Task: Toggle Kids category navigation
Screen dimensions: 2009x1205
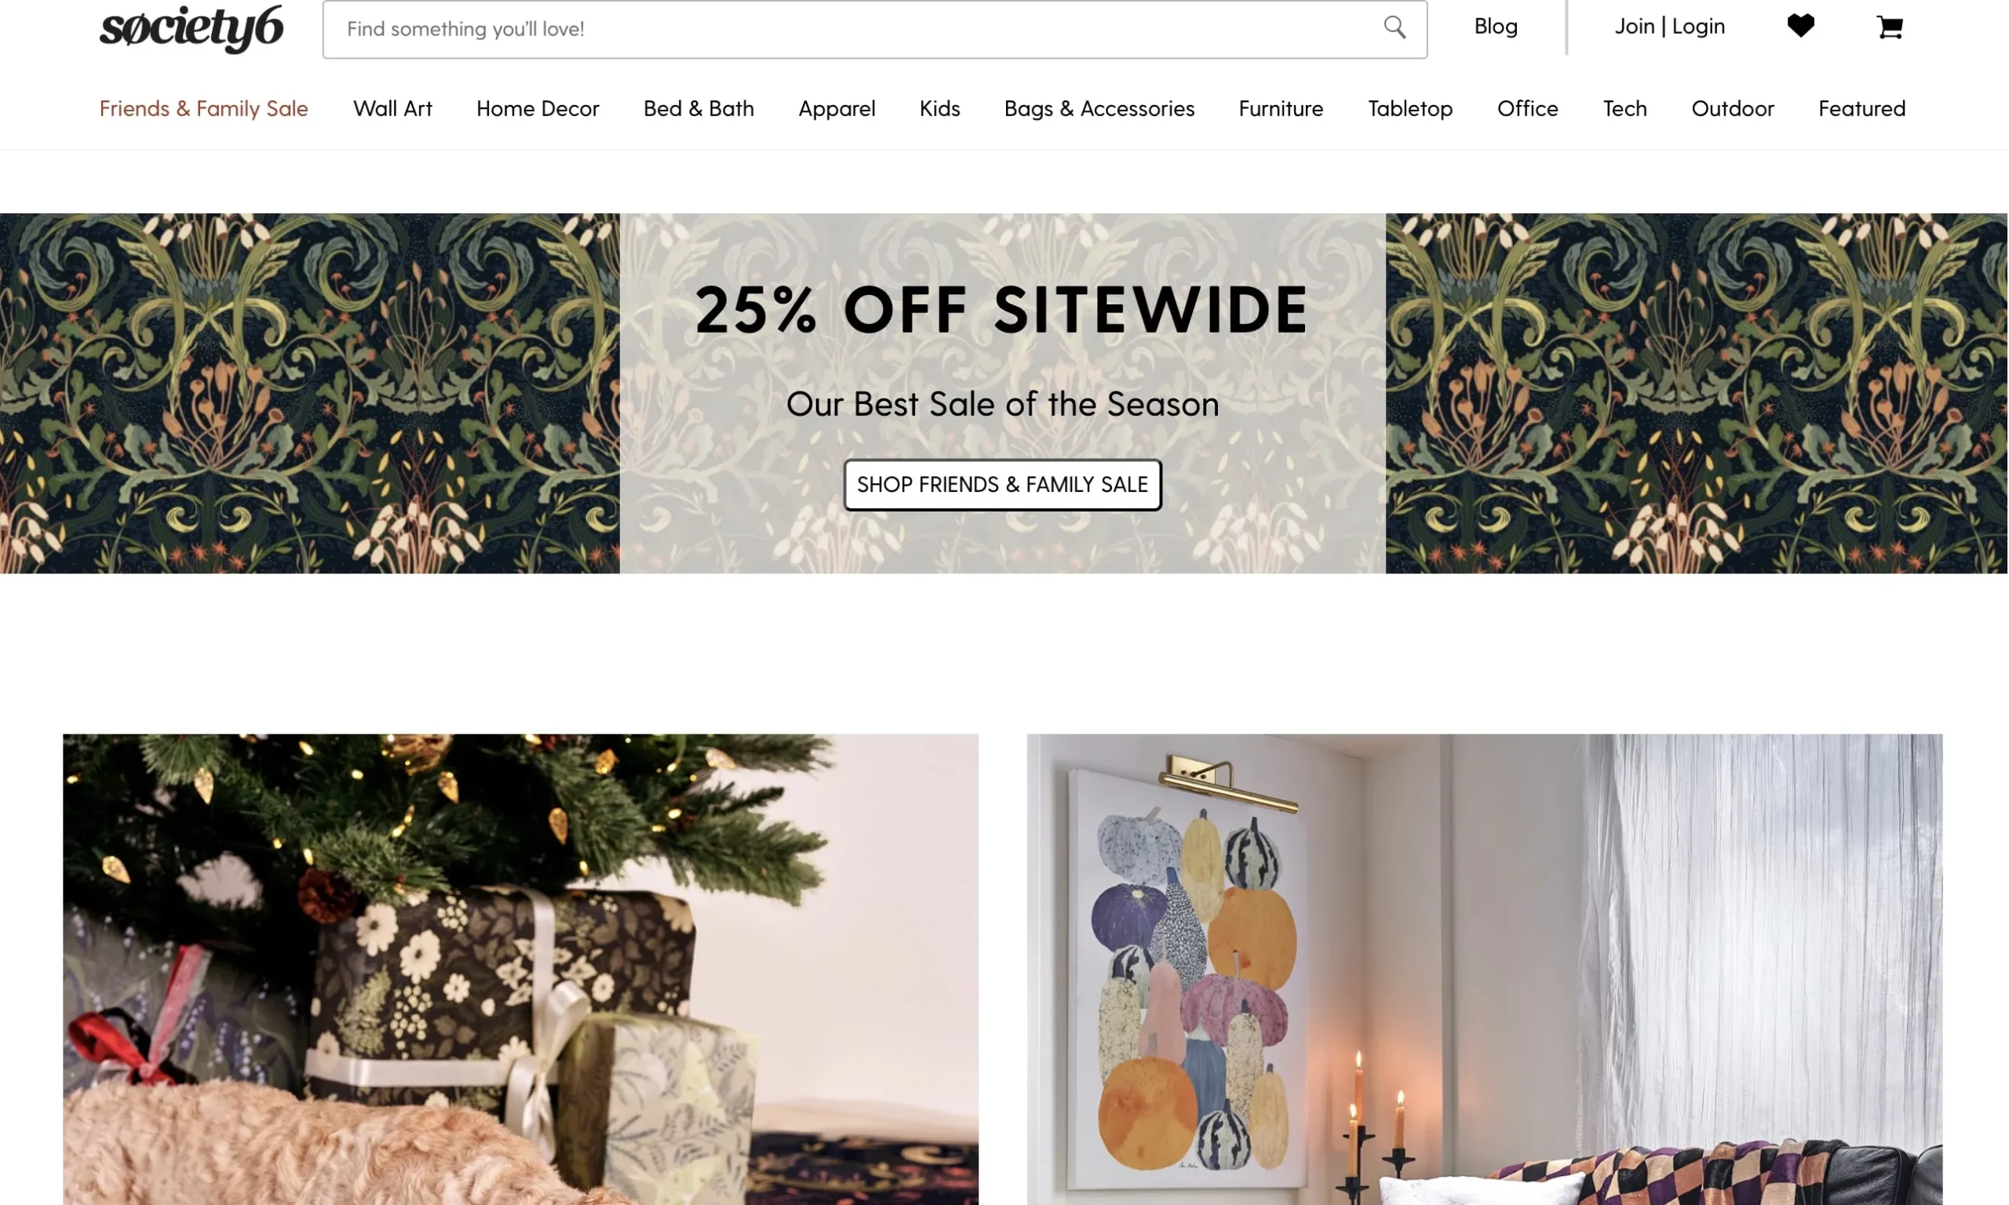Action: [x=939, y=109]
